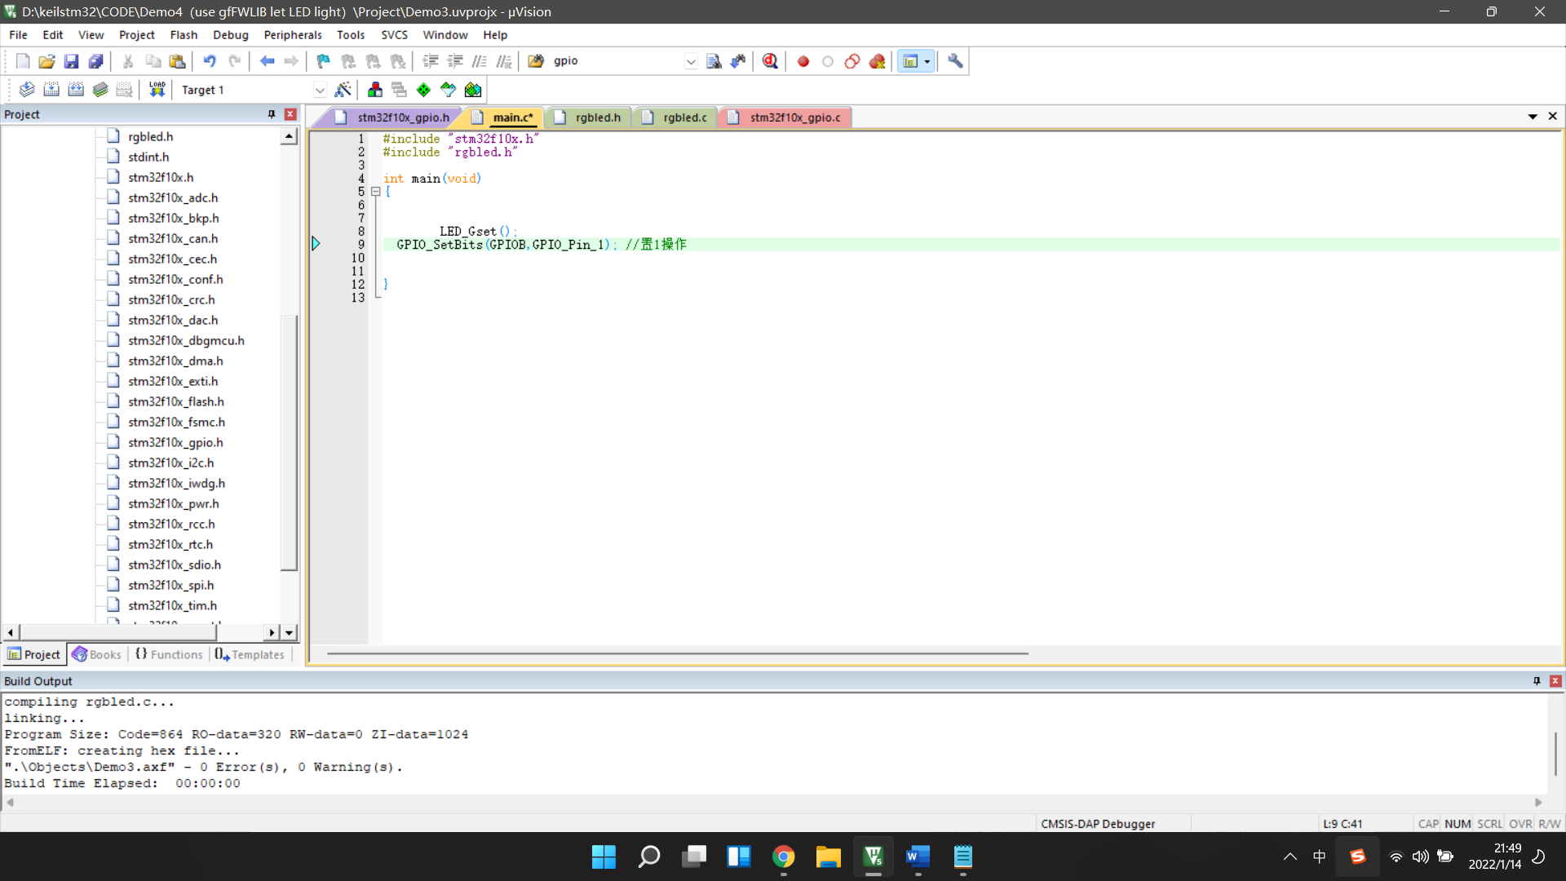Paste clipboard contents via toolbar
The image size is (1566, 881).
[177, 61]
